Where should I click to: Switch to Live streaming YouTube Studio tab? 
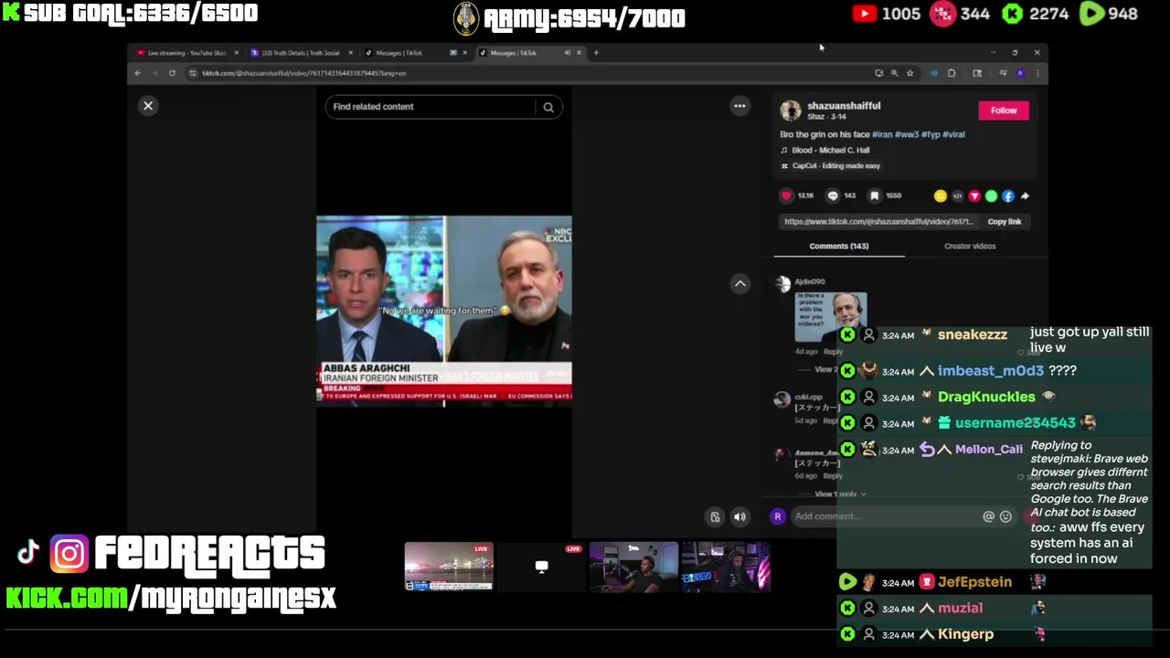pos(186,53)
